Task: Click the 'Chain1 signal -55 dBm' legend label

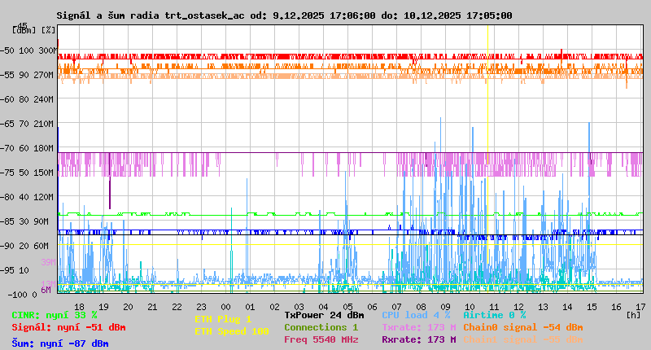Action: point(523,339)
